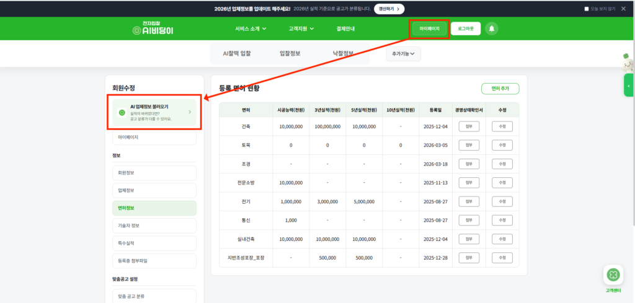The width and height of the screenshot is (635, 303).
Task: Open the AI 업체정보 불러오기 card arrow
Action: [190, 112]
